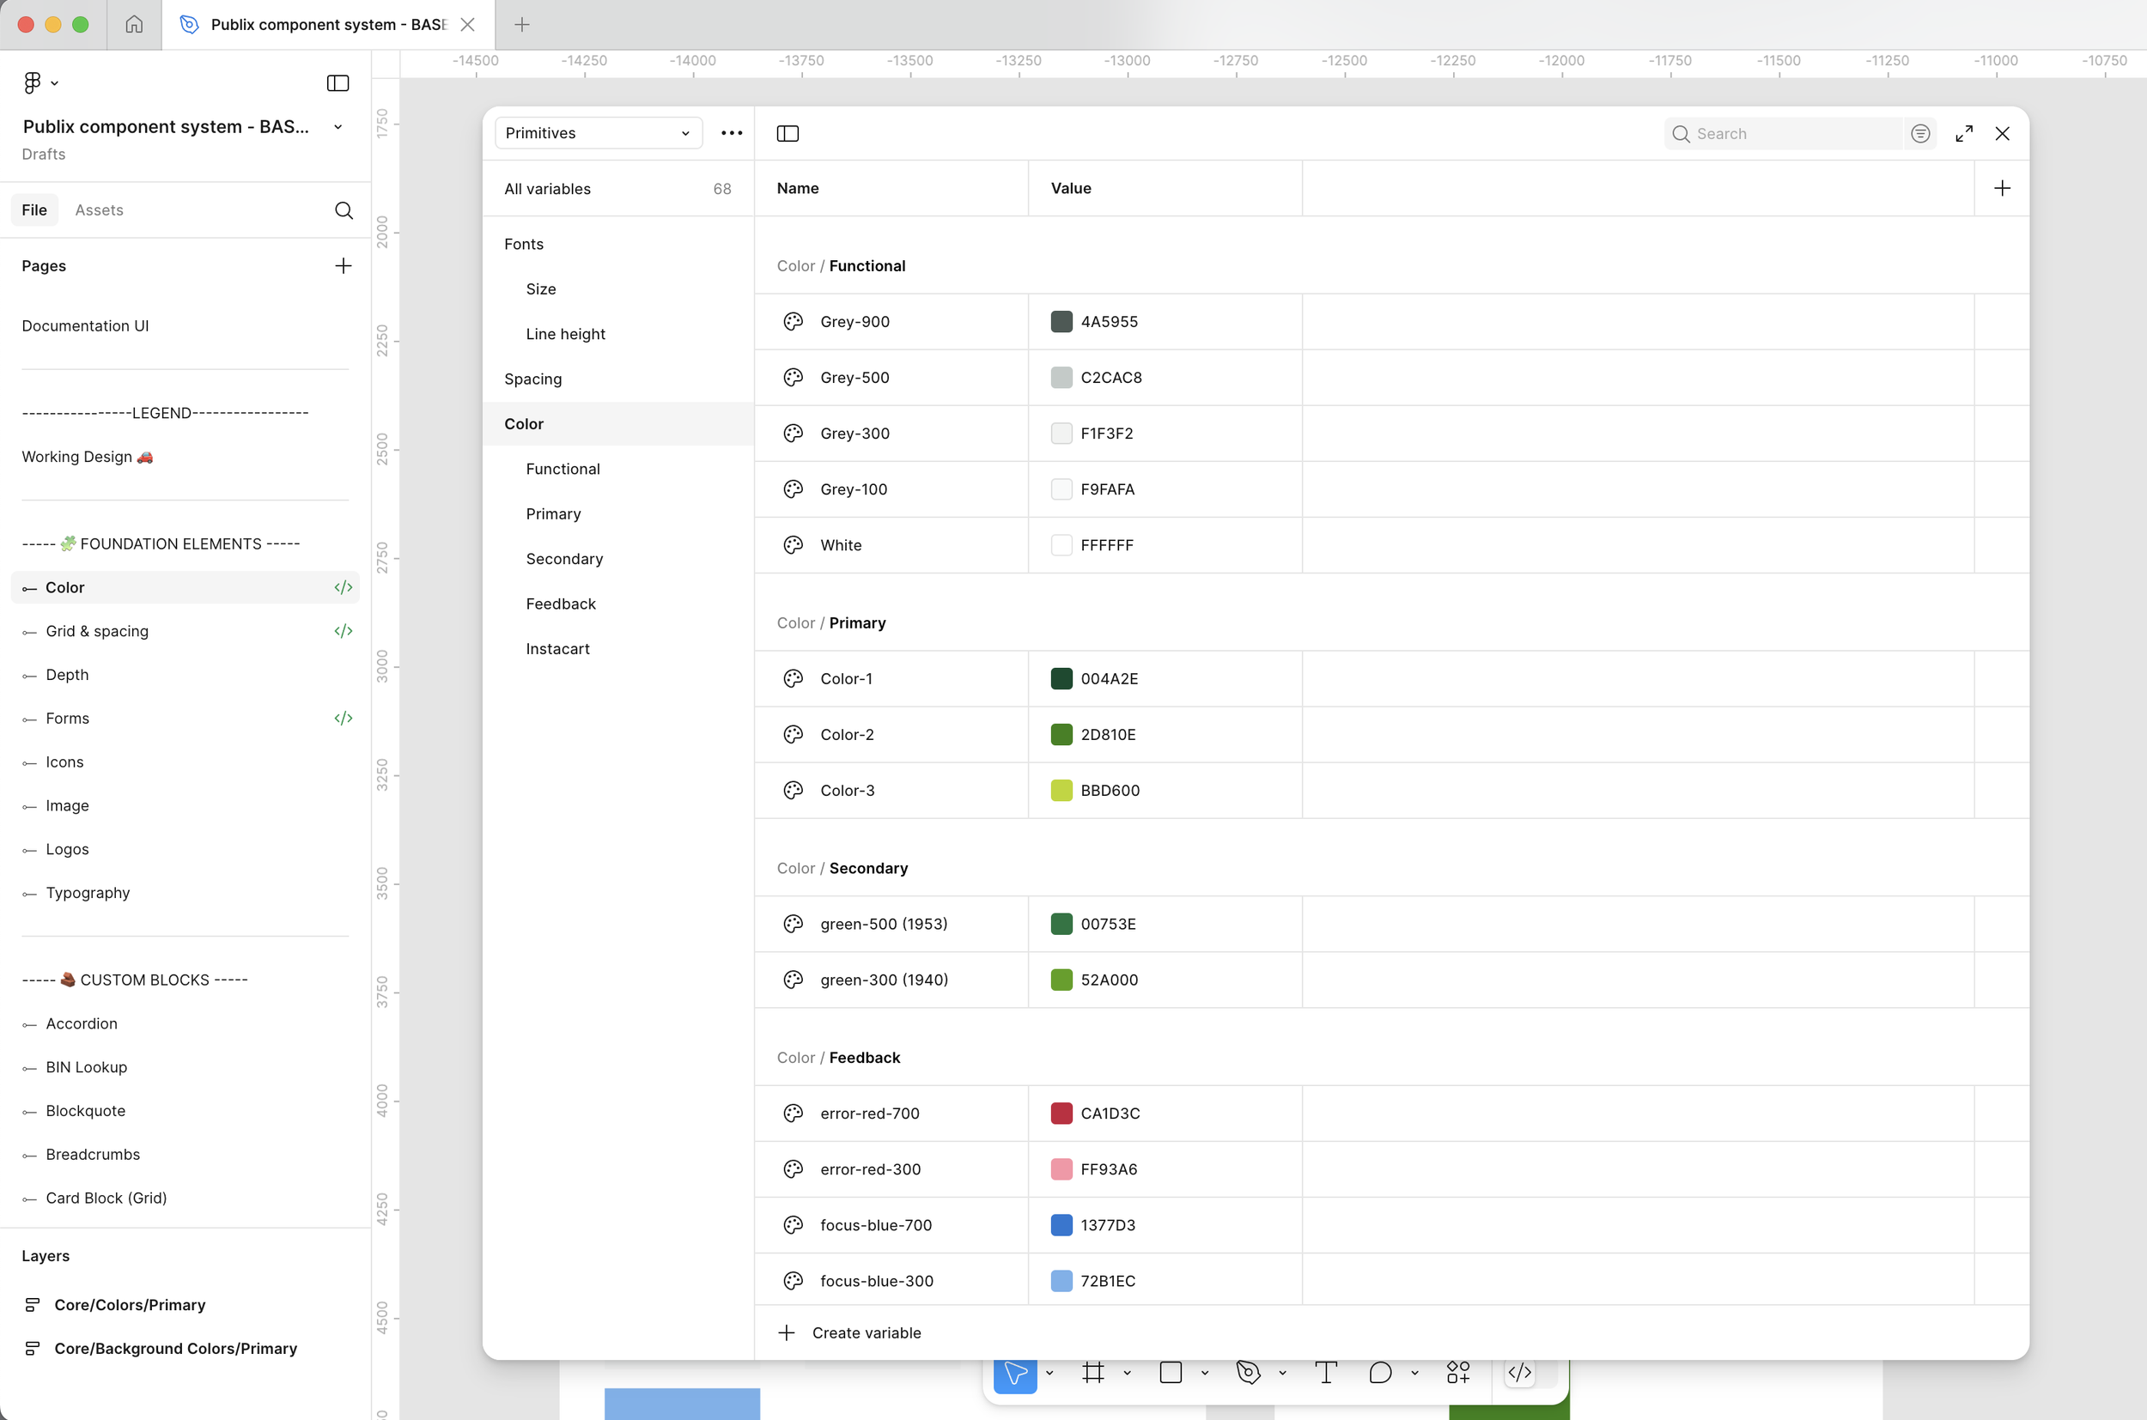This screenshot has width=2147, height=1420.
Task: Expand variables modal to full screen
Action: point(1963,134)
